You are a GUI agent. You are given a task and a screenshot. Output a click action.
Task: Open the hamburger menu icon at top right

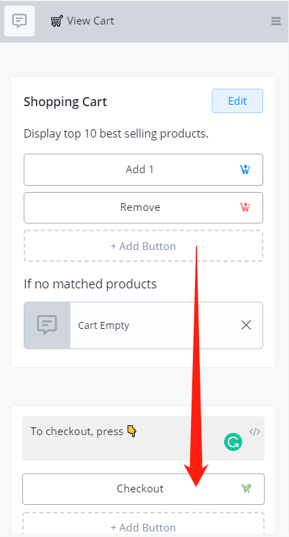pyautogui.click(x=276, y=21)
